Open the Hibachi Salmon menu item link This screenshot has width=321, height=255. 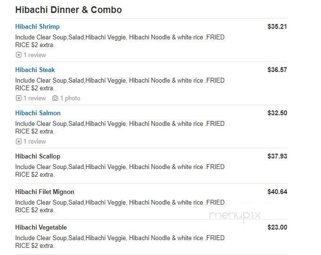38,113
